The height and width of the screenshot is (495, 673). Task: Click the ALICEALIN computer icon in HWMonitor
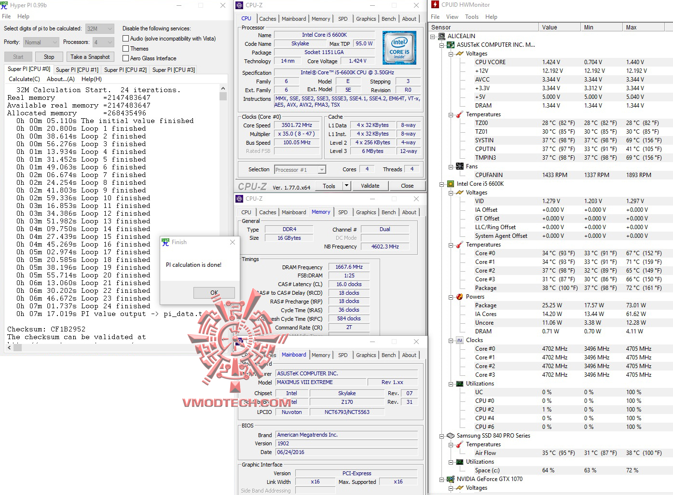tap(441, 36)
